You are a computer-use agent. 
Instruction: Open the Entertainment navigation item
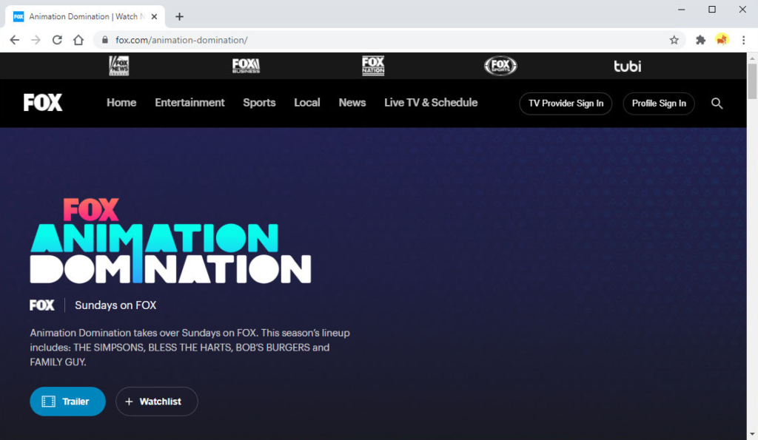point(189,103)
